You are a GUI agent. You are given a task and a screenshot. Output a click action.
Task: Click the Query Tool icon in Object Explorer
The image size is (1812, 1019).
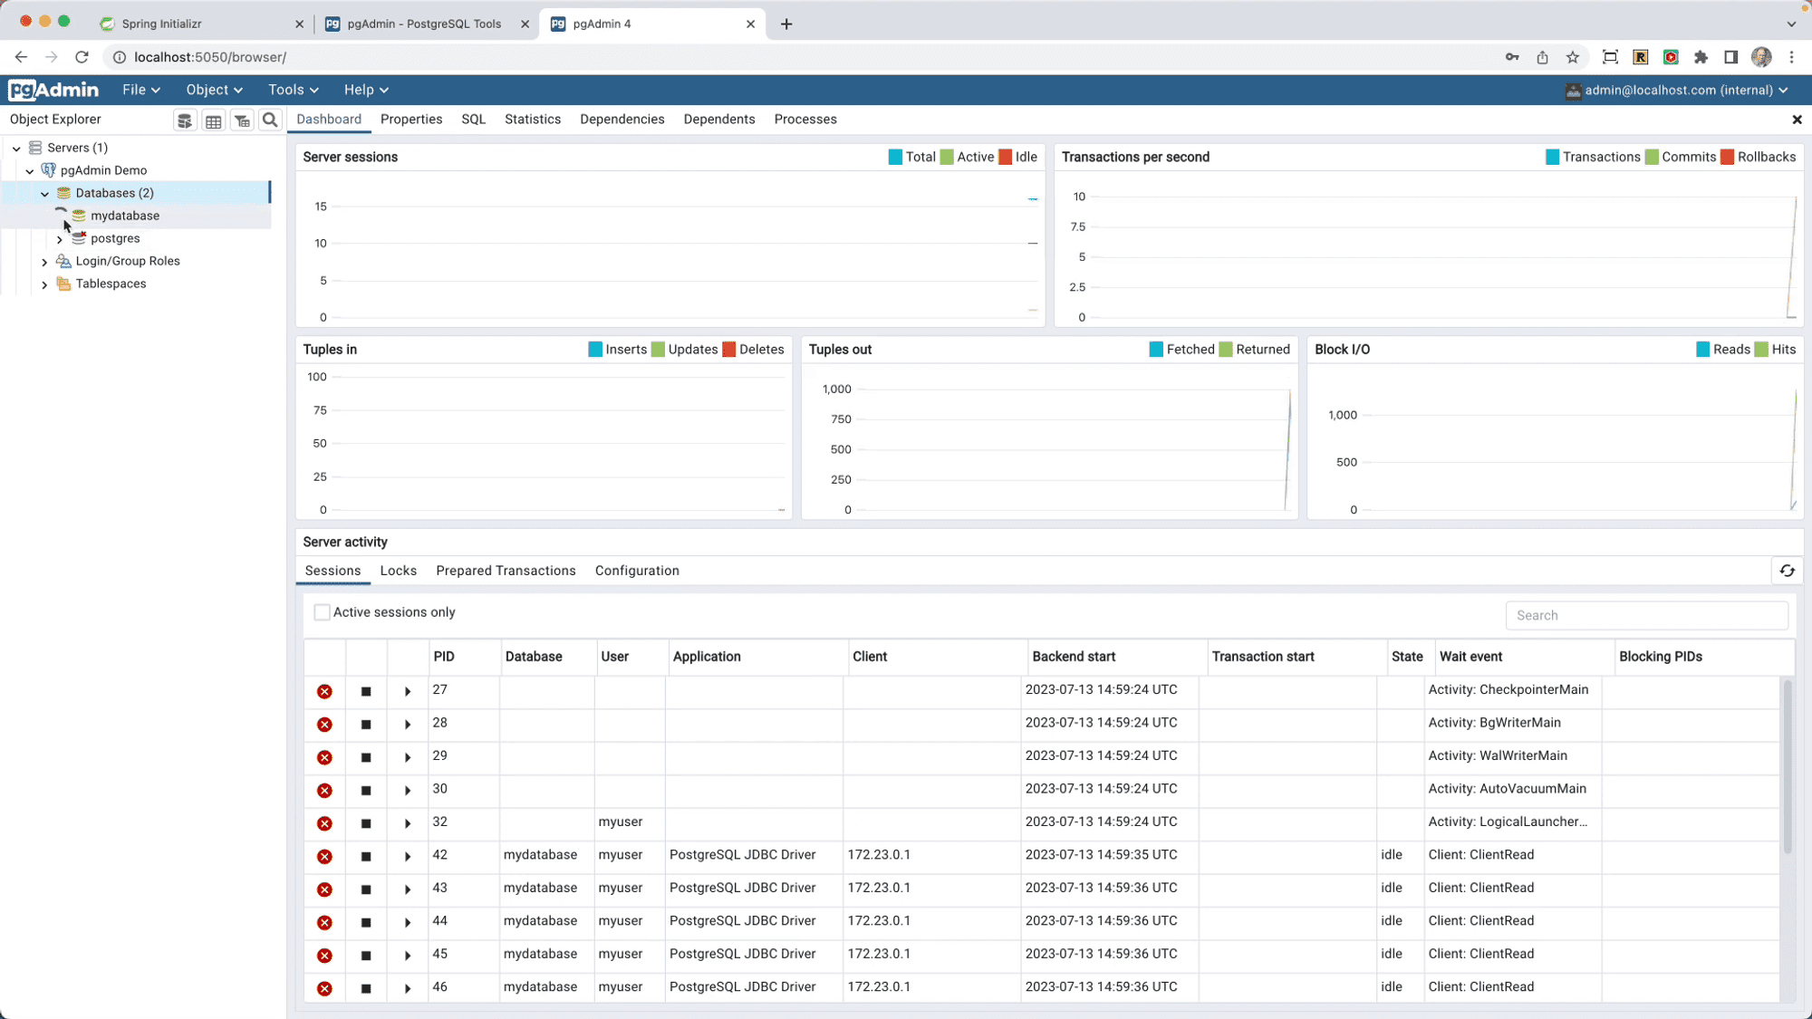[185, 120]
